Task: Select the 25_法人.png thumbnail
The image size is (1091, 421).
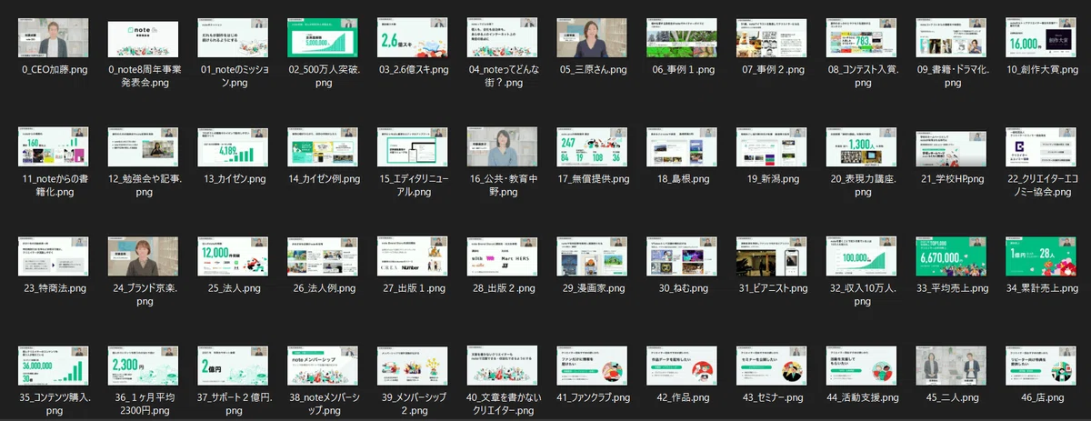Action: 234,257
